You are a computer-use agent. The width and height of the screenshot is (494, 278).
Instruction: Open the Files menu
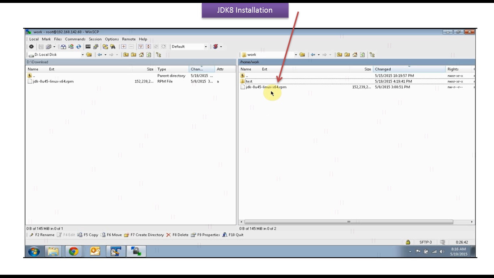pos(58,39)
